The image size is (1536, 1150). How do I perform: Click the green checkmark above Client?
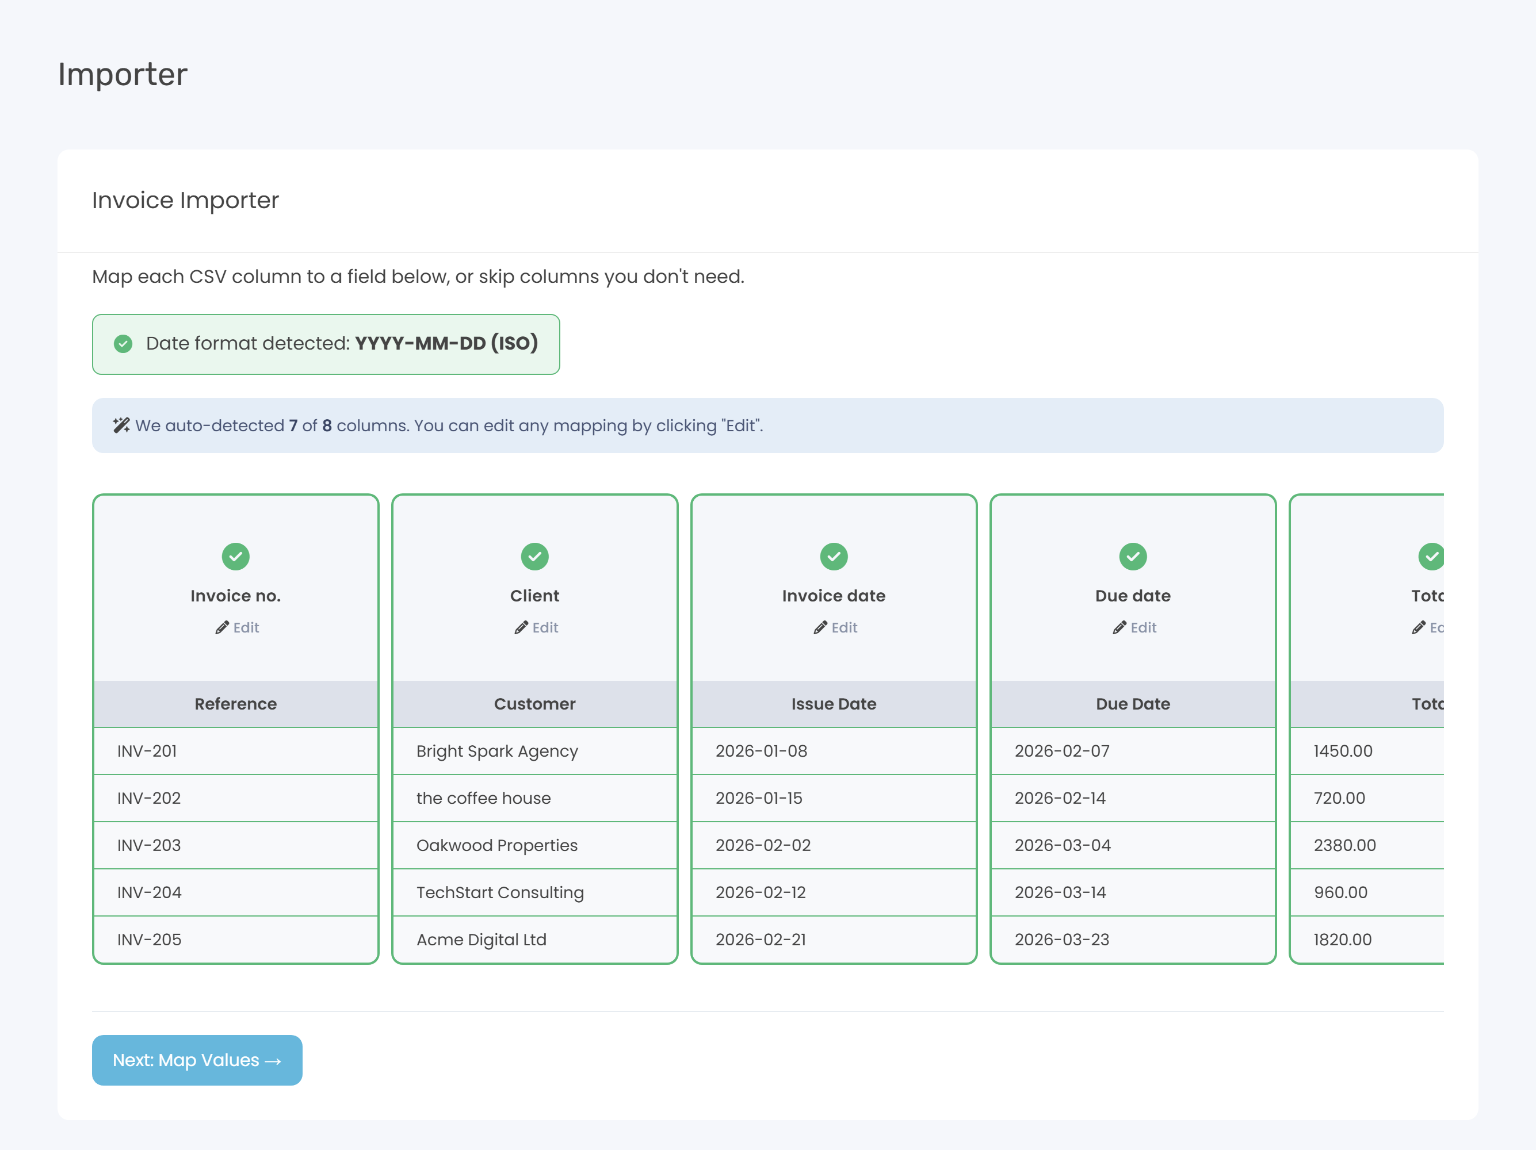click(534, 557)
